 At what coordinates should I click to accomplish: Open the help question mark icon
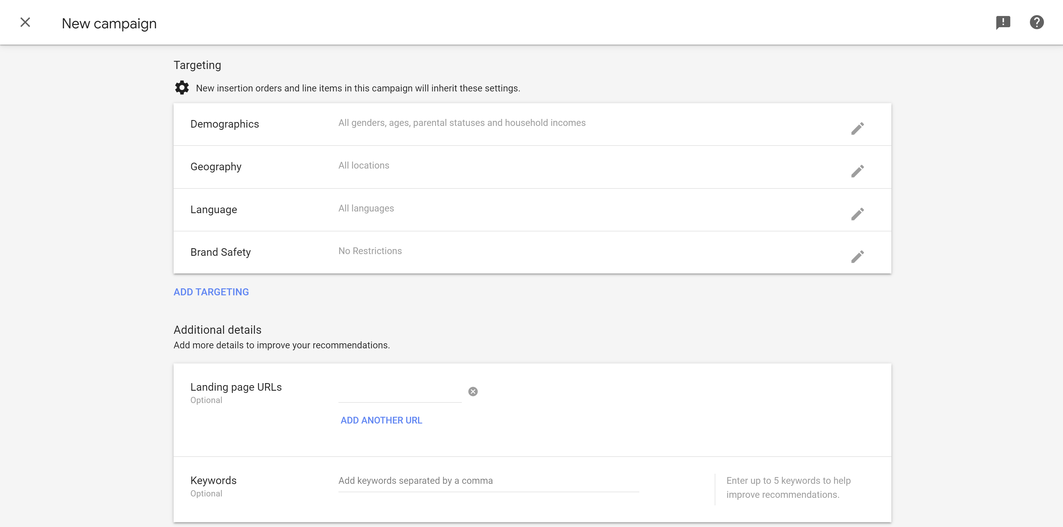(x=1037, y=22)
